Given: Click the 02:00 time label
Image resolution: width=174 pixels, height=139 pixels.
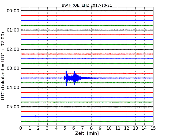Looking at the screenshot, I should click(x=13, y=49).
